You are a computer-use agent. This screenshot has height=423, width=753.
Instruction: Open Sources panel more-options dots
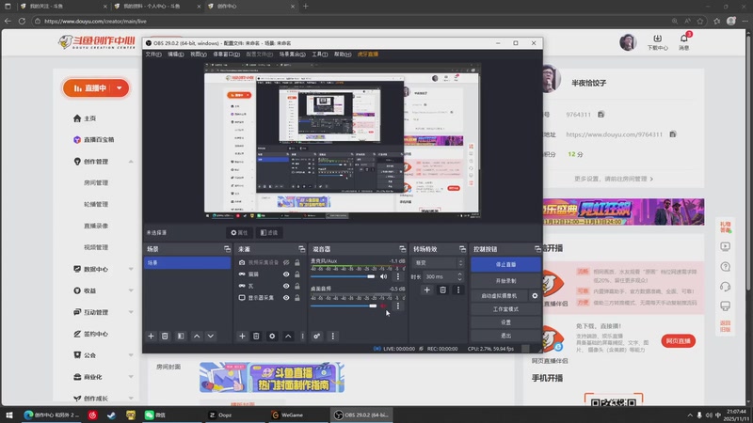302,337
